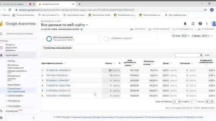This screenshot has height=121, width=216.
Task: Click help icon beside Идентификатор клиента
Action: coord(65,63)
